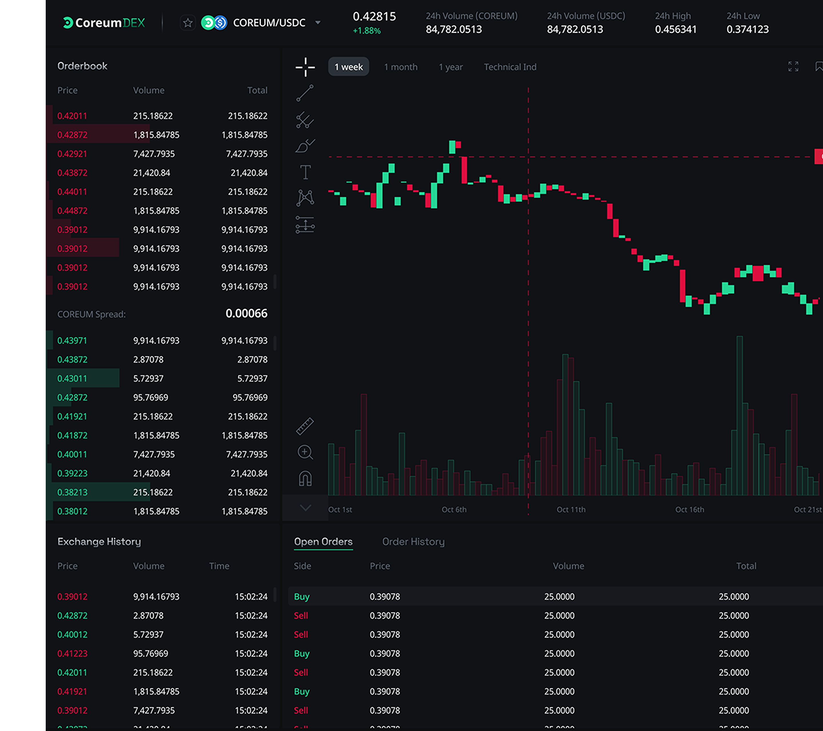Enter fullscreen chart mode
823x731 pixels.
click(793, 67)
